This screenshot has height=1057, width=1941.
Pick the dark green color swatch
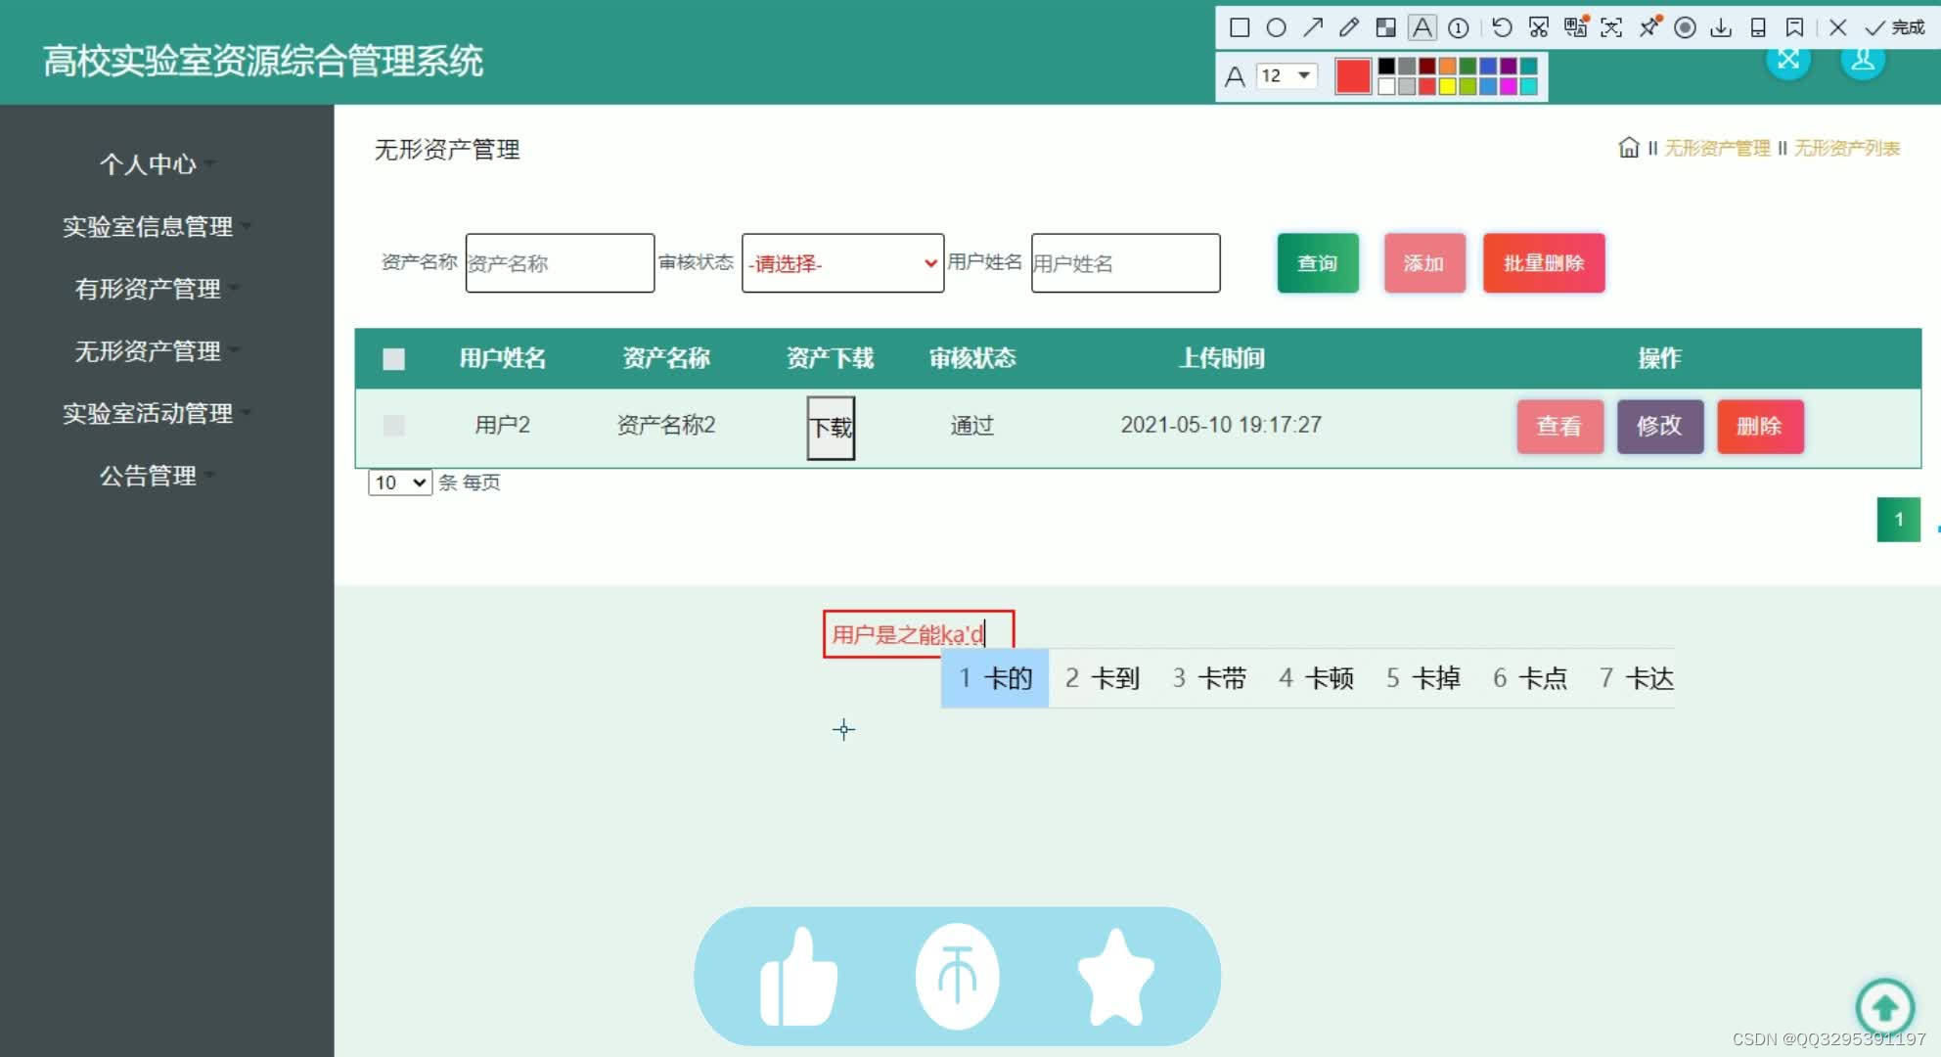(x=1467, y=67)
